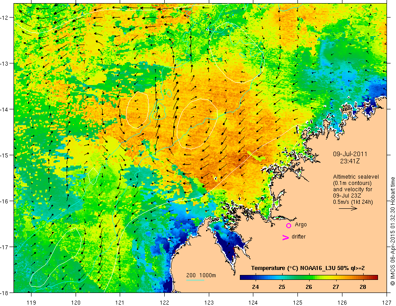The height and width of the screenshot is (306, 396).
Task: Click the time label 23:41Z
Action: coord(350,161)
